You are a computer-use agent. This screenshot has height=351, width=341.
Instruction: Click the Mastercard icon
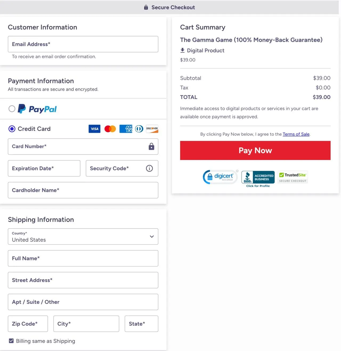pos(110,129)
